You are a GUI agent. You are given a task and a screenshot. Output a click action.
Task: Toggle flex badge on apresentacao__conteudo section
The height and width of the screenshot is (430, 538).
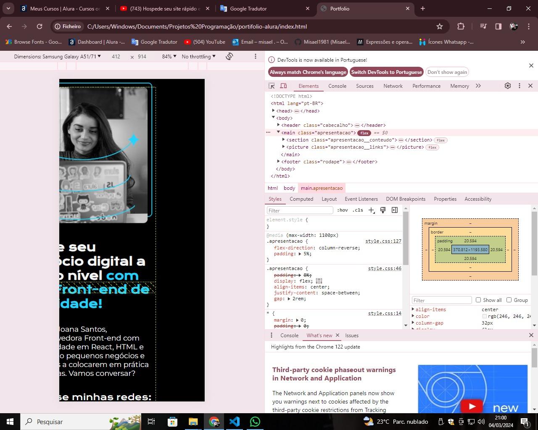click(x=440, y=140)
